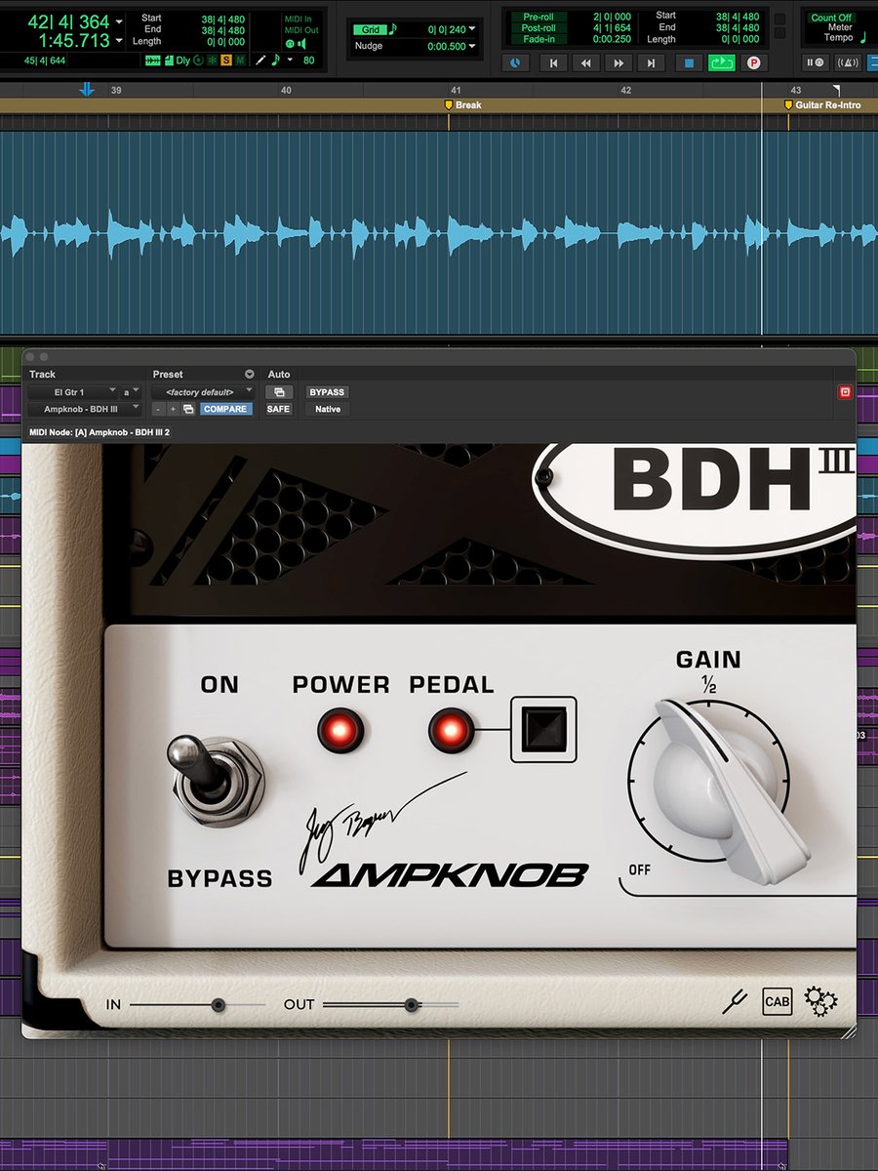Toggle Pre-roll in transport
Screen dimensions: 878x1171
tap(539, 17)
